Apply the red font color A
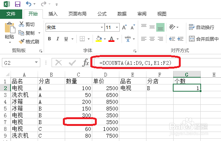The width and height of the screenshot is (221, 141). [111, 39]
